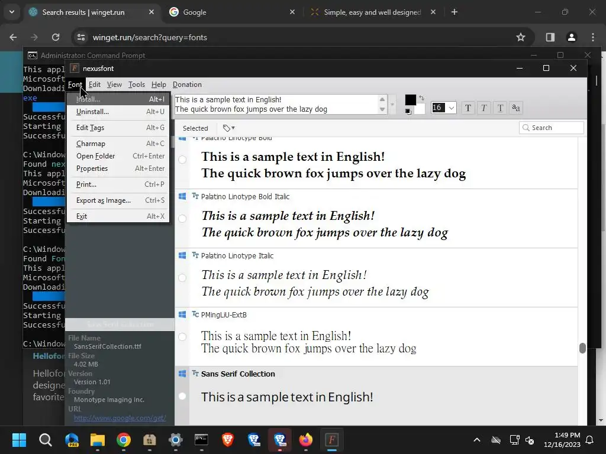This screenshot has height=454, width=606.
Task: Reset to default black/white colors icon
Action: tap(408, 111)
